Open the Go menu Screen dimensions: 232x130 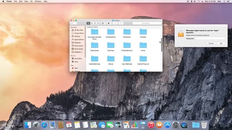coord(32,1)
